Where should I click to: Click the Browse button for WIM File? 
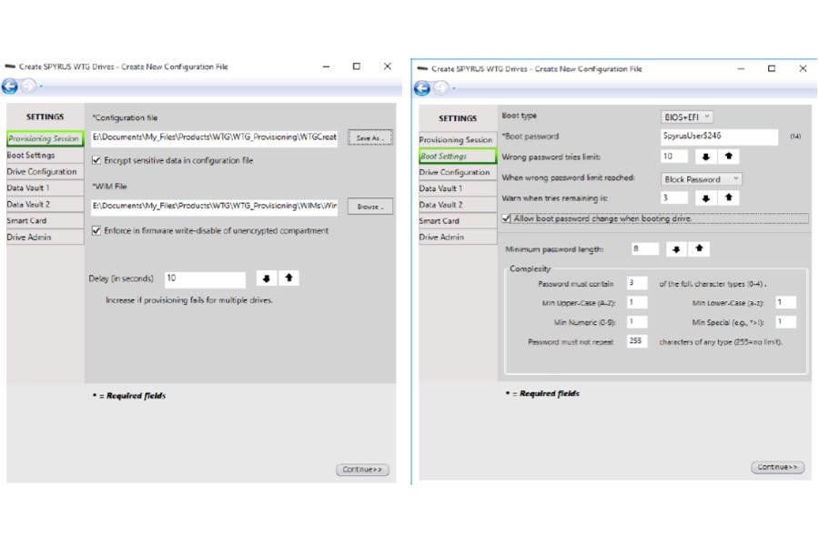(x=370, y=207)
